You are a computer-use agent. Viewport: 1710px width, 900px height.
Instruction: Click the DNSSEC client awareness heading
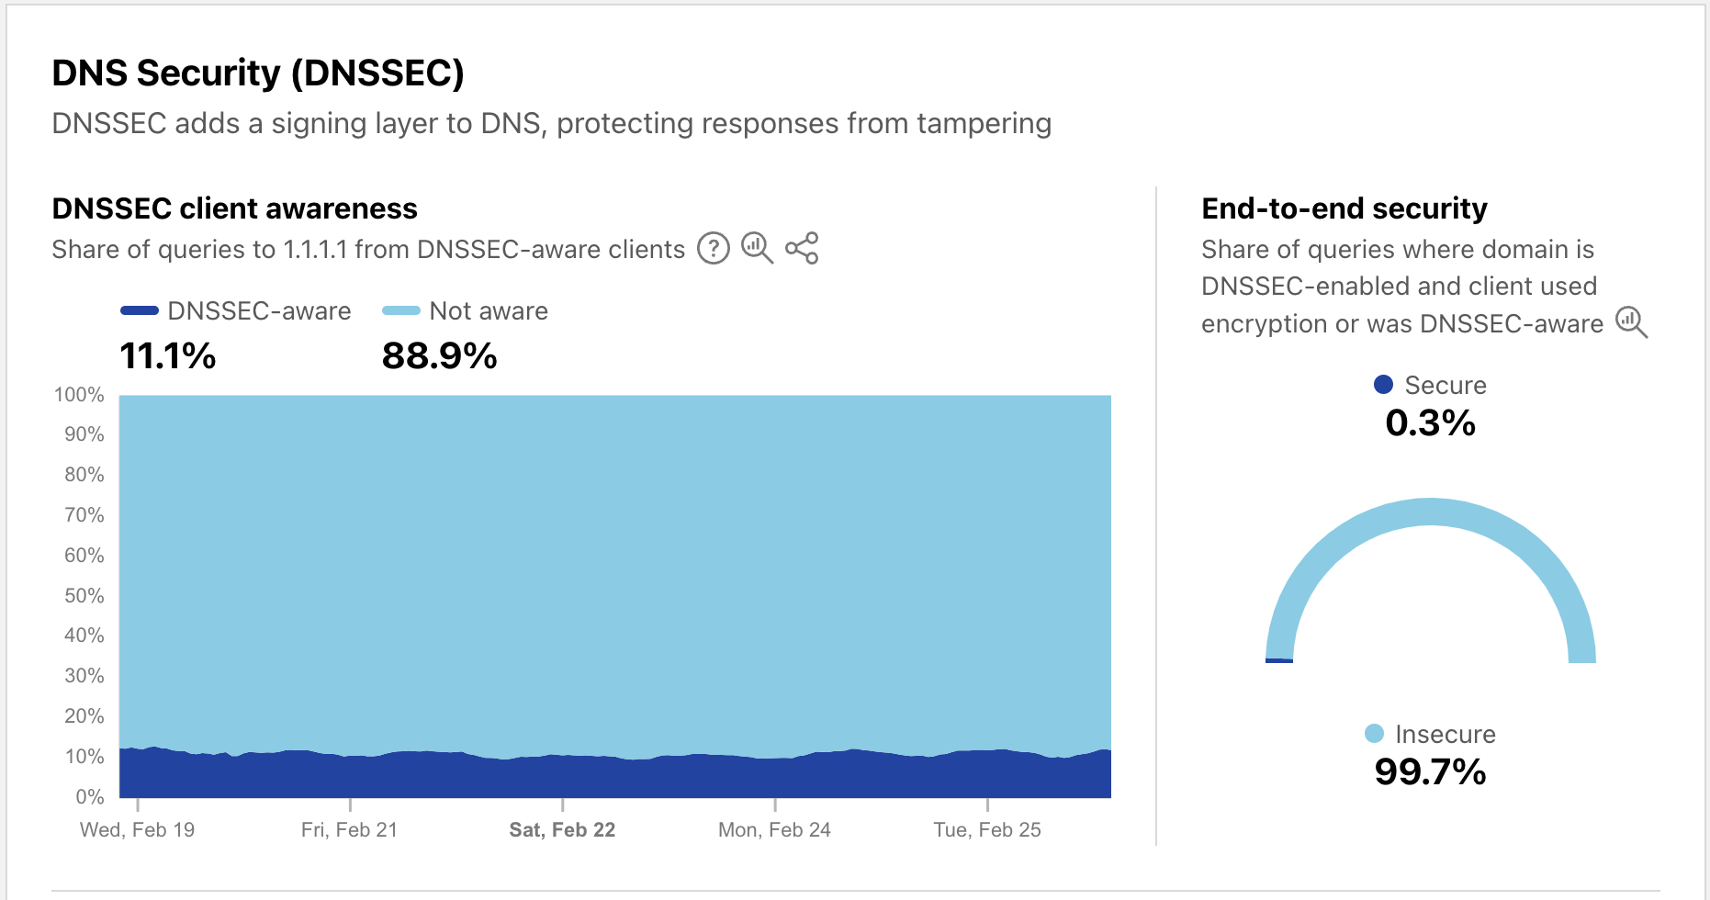tap(234, 208)
